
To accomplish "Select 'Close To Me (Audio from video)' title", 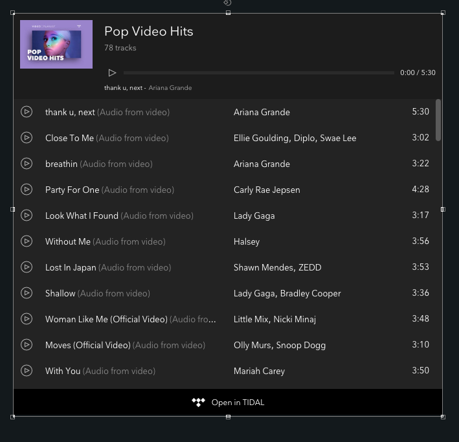I will [x=107, y=138].
